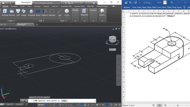Start the Line draw tool

[60, 13]
